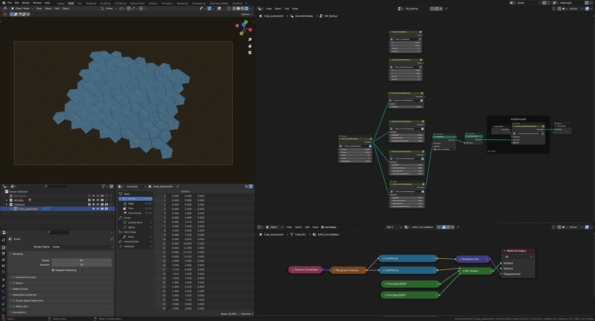The height and width of the screenshot is (321, 595).
Task: Open the Output properties tab icon
Action: click(4, 254)
